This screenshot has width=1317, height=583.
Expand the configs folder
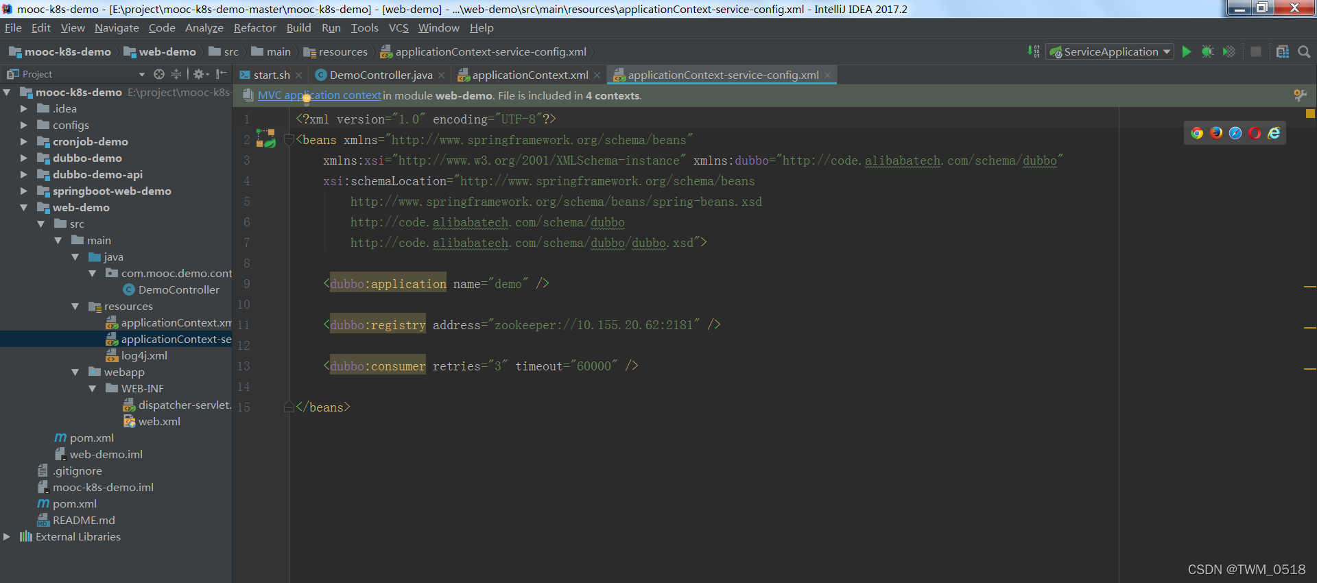(24, 125)
